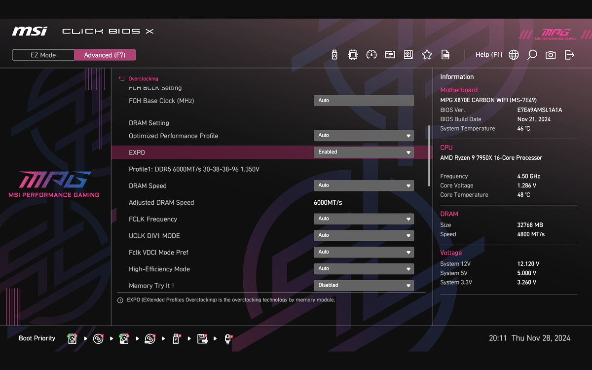Open the performance gauge icon
Image resolution: width=592 pixels, height=370 pixels.
371,55
